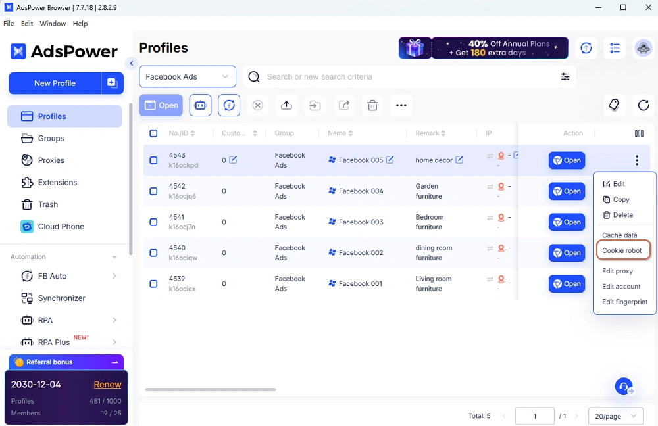The width and height of the screenshot is (658, 426).
Task: Click the refresh icon at top right
Action: pos(644,105)
